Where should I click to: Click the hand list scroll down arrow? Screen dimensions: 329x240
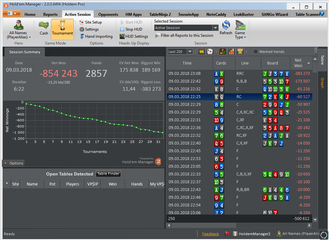[315, 220]
